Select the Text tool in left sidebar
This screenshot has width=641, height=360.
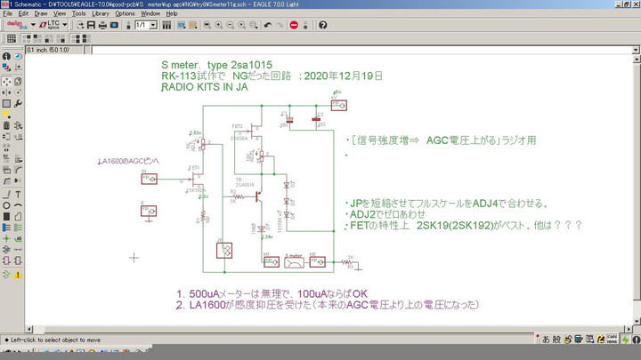19,194
